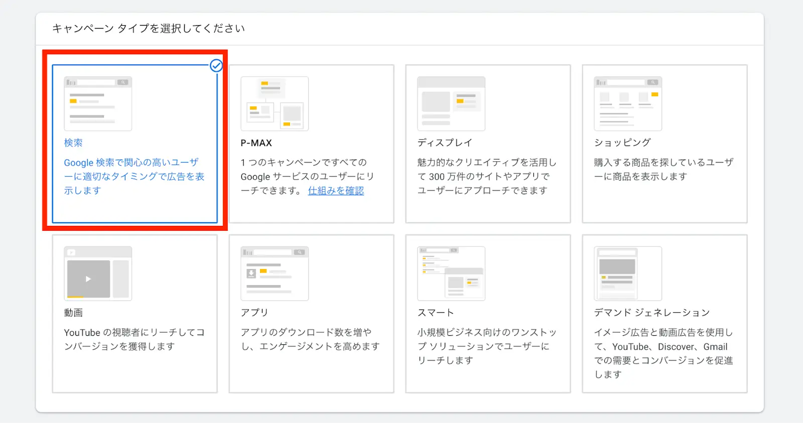The width and height of the screenshot is (803, 423).
Task: Click the description 購入する商品を探している
Action: click(x=663, y=170)
